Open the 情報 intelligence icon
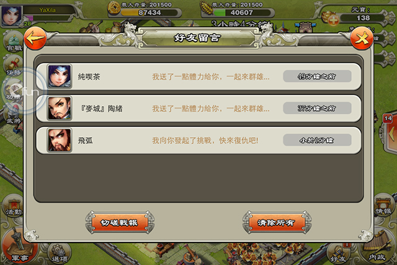397x265 pixels. (x=384, y=205)
